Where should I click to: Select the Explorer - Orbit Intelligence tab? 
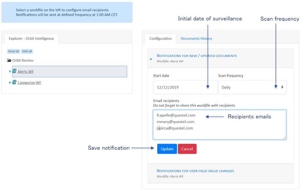pos(31,39)
